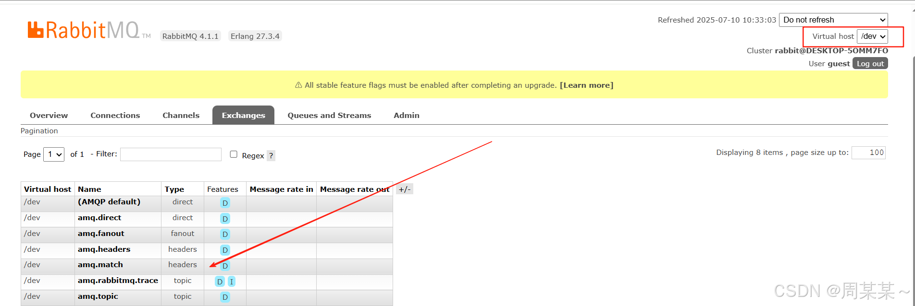Sort by the Virtual host column header
Image resolution: width=915 pixels, height=306 pixels.
[48, 189]
